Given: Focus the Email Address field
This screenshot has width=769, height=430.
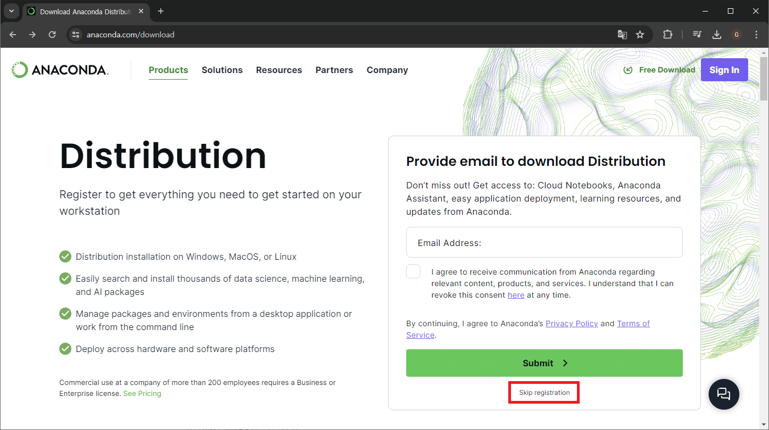Looking at the screenshot, I should [545, 242].
